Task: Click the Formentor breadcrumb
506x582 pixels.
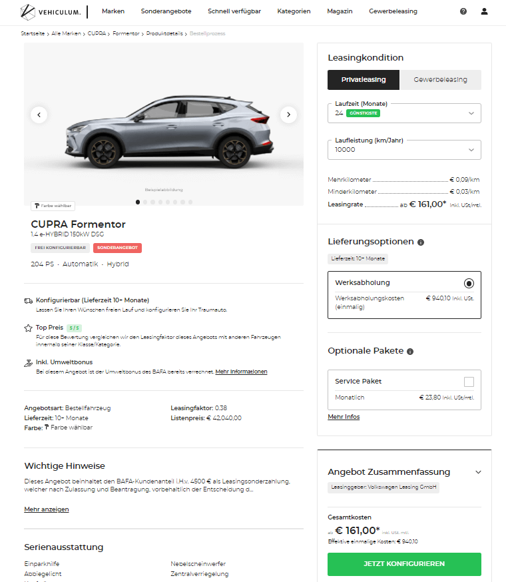Action: coord(126,33)
